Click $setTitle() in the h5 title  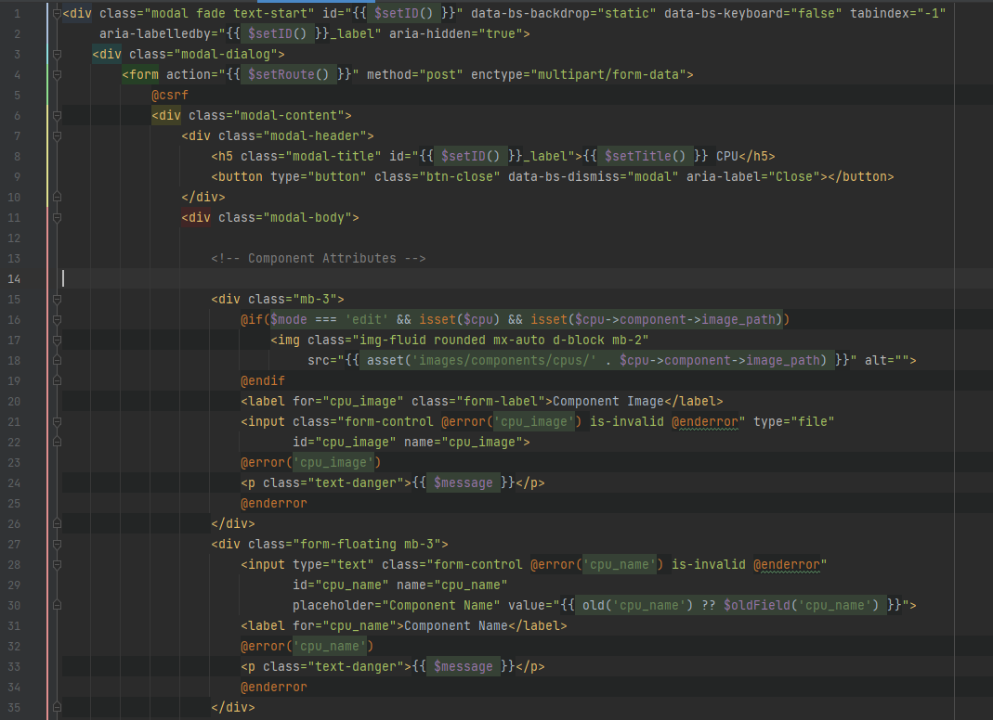tap(645, 156)
